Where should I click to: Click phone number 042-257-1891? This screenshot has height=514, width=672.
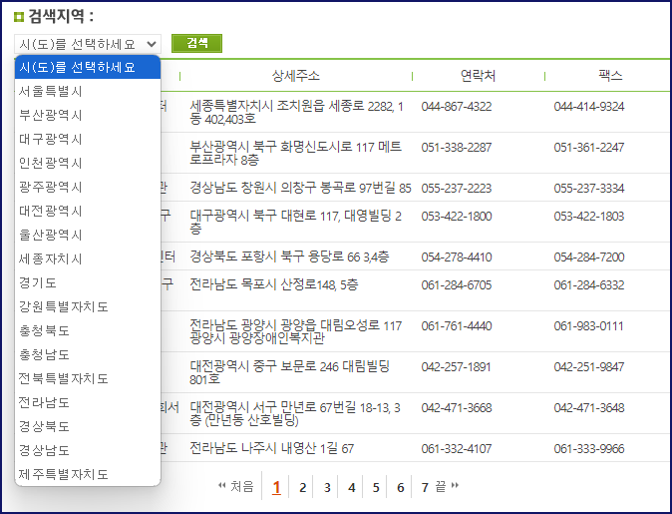pyautogui.click(x=456, y=367)
